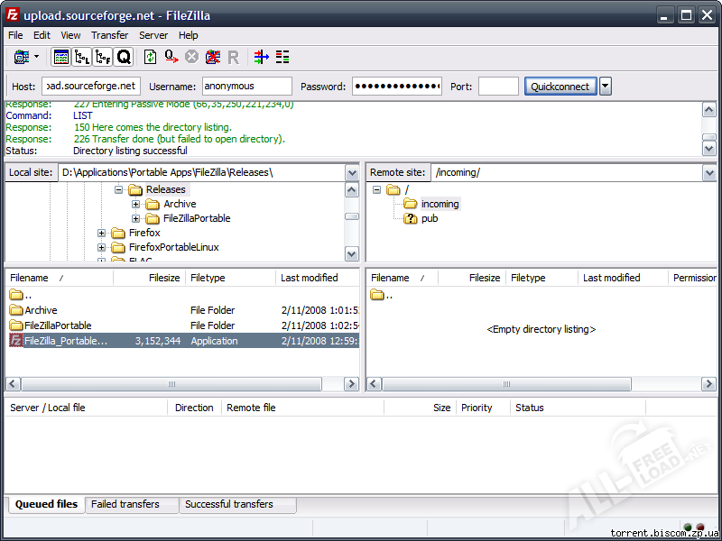Open Quickconnect history dropdown arrow
Screen dimensions: 722x541
pos(606,87)
